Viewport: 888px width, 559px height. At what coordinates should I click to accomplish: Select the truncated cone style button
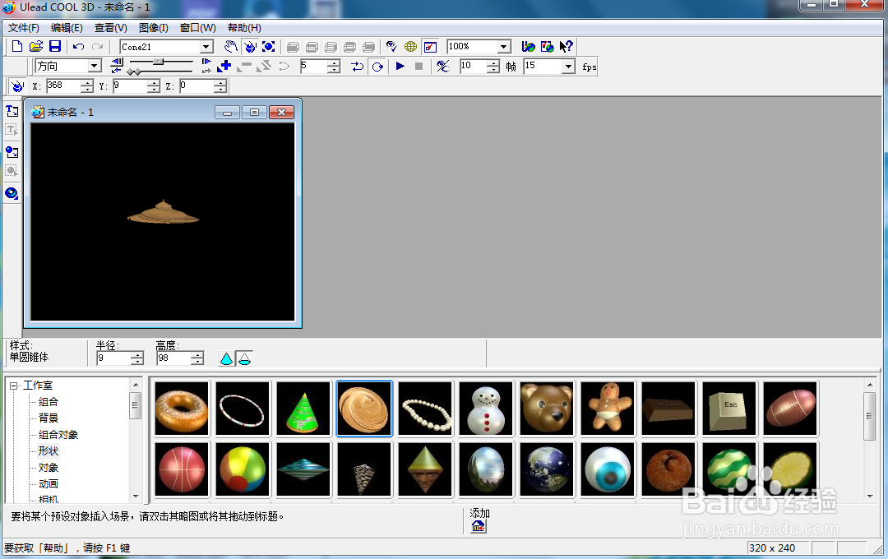[x=245, y=358]
